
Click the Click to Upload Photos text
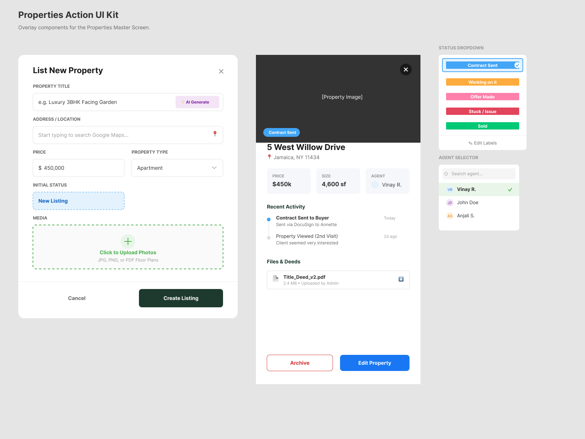pos(128,252)
